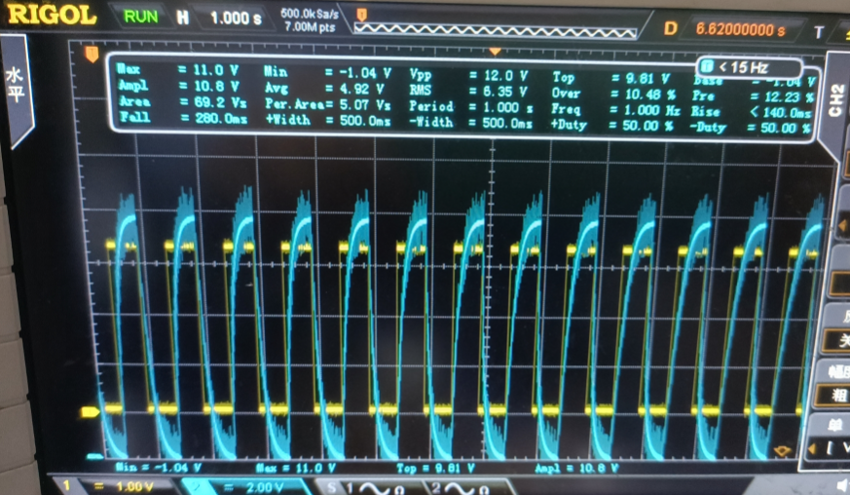850x495 pixels.
Task: Click the Min = -1.04 V table entry
Action: tap(327, 72)
